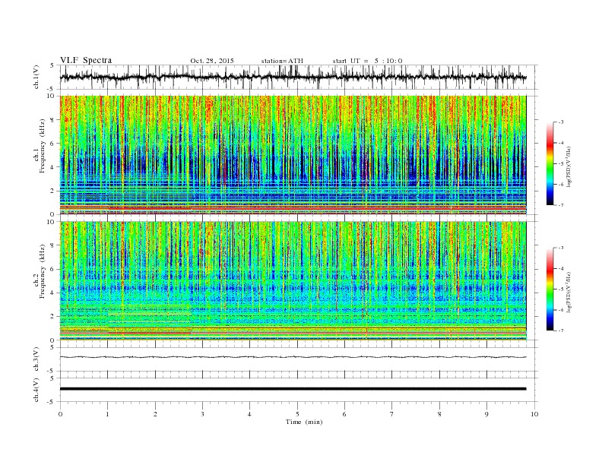Viewport: 602px width, 465px height.
Task: Click the ch.3 voltage trace line
Action: 293,357
